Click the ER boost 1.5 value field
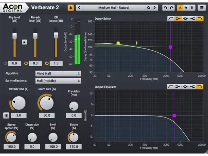 click(56, 63)
